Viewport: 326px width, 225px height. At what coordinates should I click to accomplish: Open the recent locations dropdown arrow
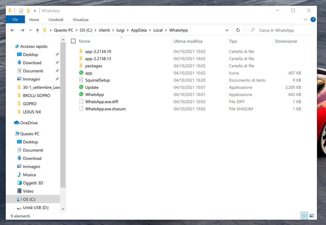coord(31,30)
